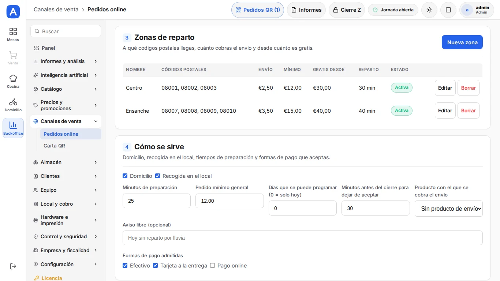The width and height of the screenshot is (500, 281).
Task: Click the Nueva zona button
Action: click(x=462, y=42)
